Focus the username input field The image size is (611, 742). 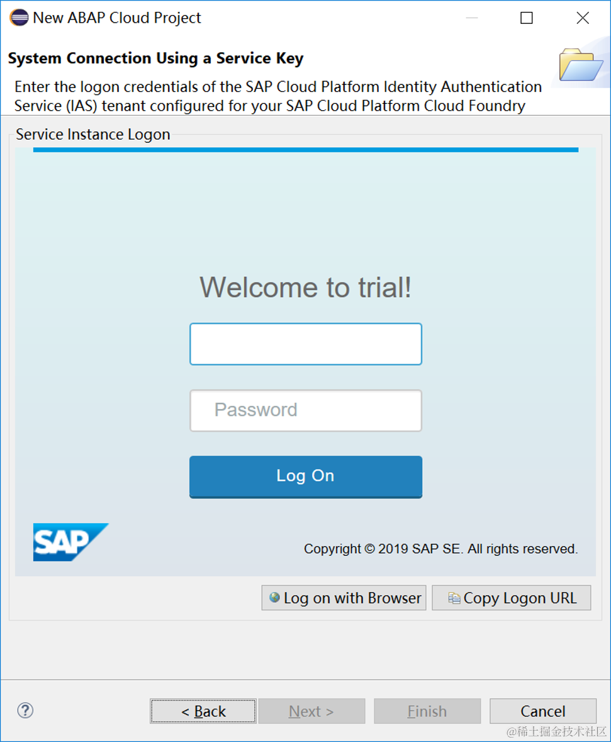306,344
